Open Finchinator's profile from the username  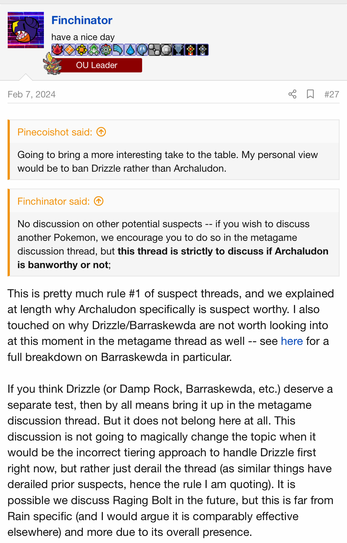[82, 20]
